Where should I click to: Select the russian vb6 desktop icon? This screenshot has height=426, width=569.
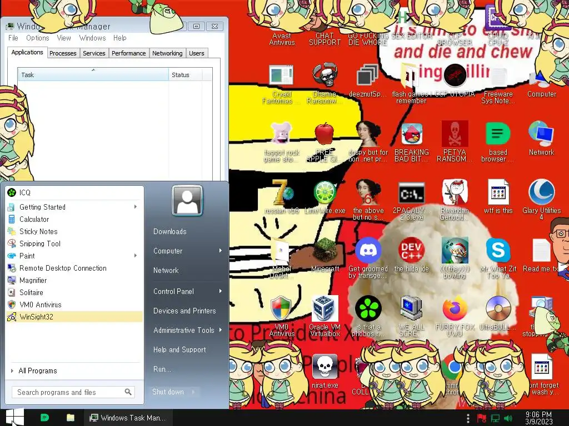[282, 197]
